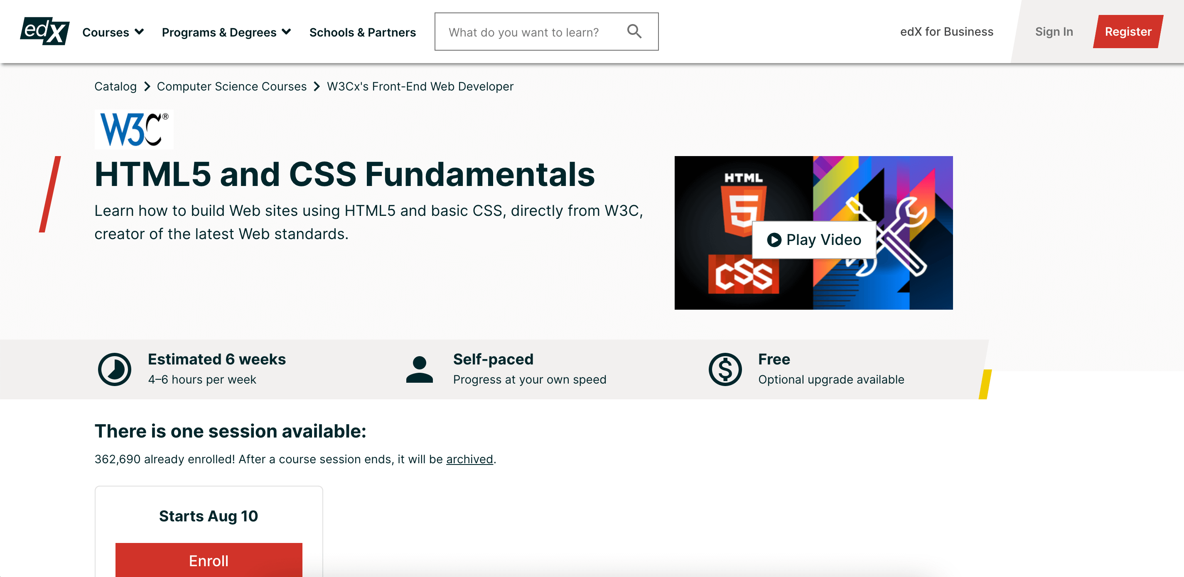Click the red Register button
Viewport: 1184px width, 577px height.
pyautogui.click(x=1128, y=32)
